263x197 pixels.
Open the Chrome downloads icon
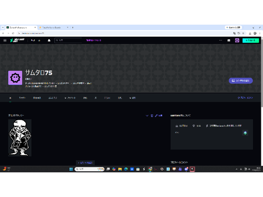pyautogui.click(x=250, y=33)
